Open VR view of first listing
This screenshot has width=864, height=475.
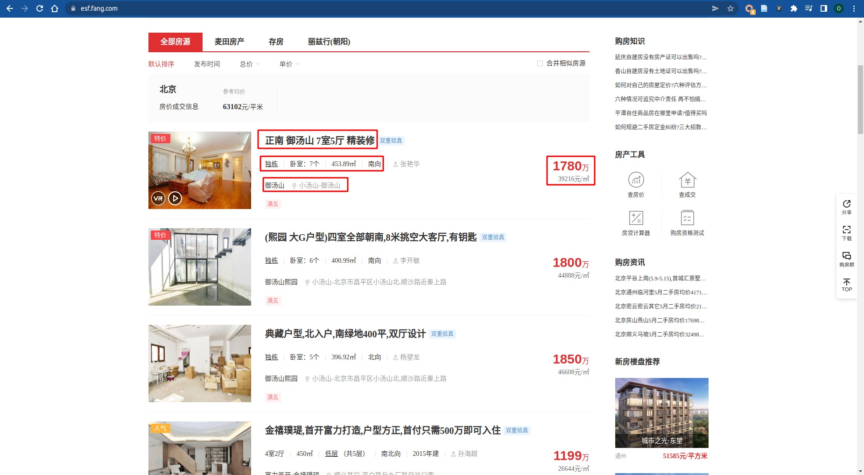(158, 198)
